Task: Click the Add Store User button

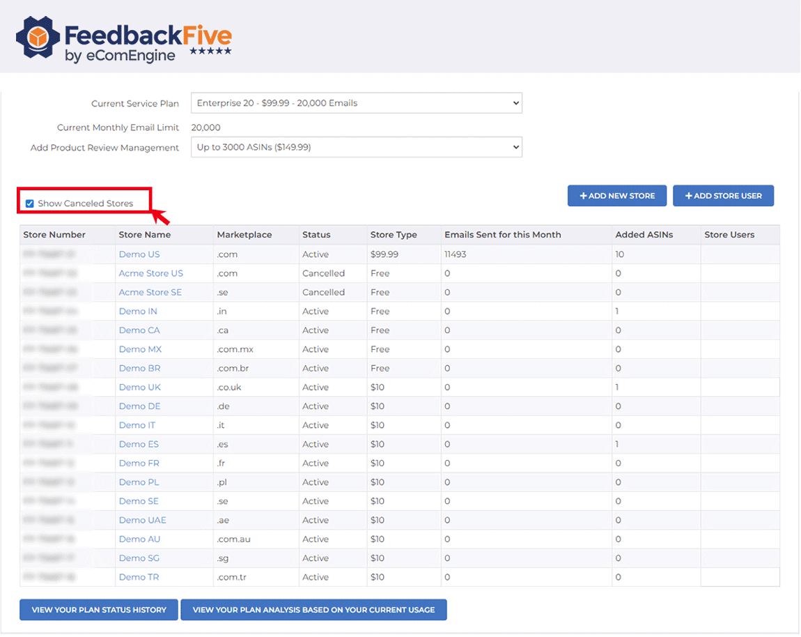Action: (723, 196)
